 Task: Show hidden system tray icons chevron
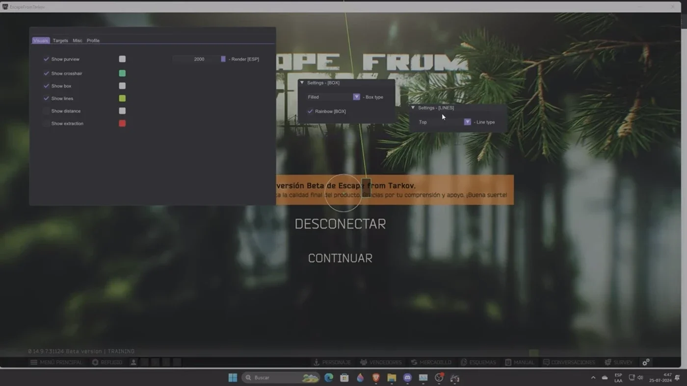coord(593,378)
